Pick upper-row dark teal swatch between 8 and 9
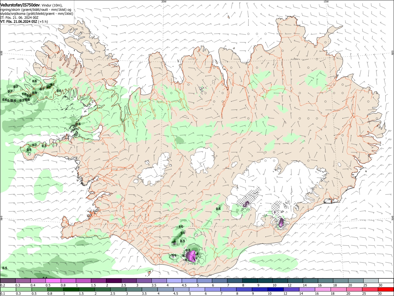This screenshot has height=296, width=394. click(x=249, y=281)
